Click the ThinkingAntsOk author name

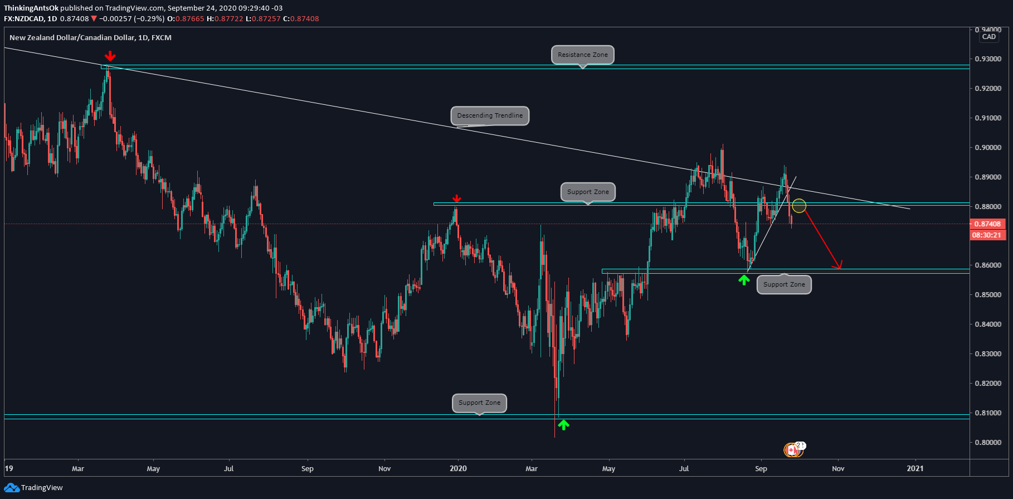coord(31,8)
